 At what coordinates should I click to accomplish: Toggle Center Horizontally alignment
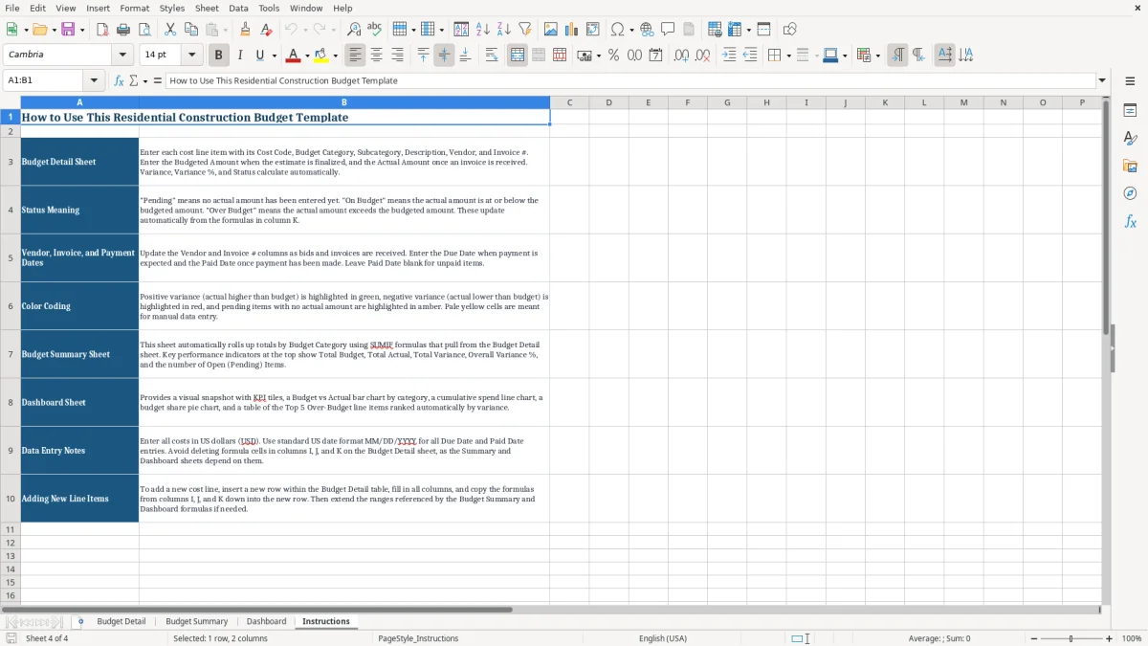(x=376, y=56)
